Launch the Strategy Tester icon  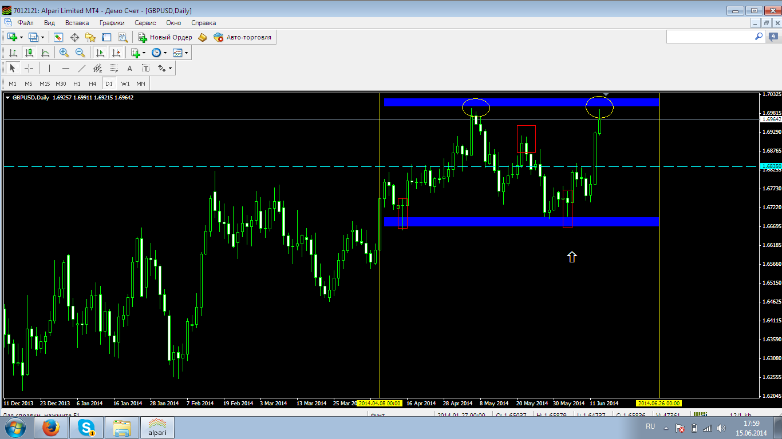(x=123, y=37)
